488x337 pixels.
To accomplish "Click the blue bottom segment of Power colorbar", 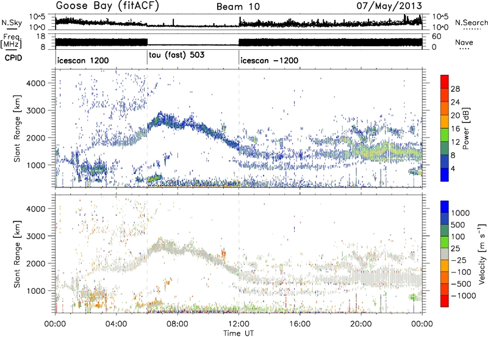I will [x=445, y=175].
